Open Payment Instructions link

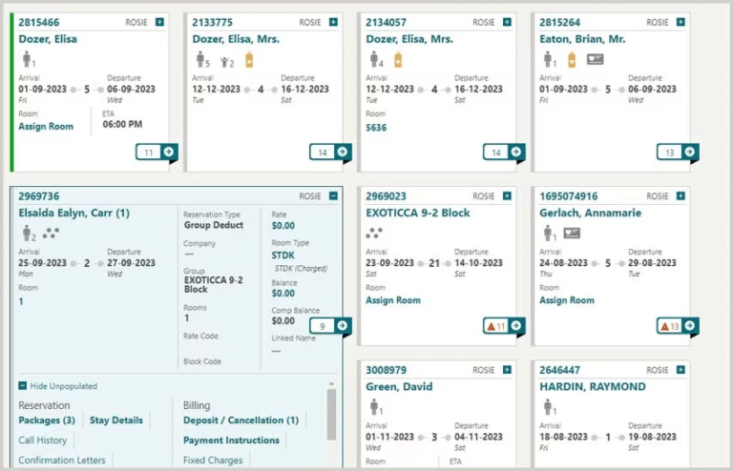[x=231, y=440]
